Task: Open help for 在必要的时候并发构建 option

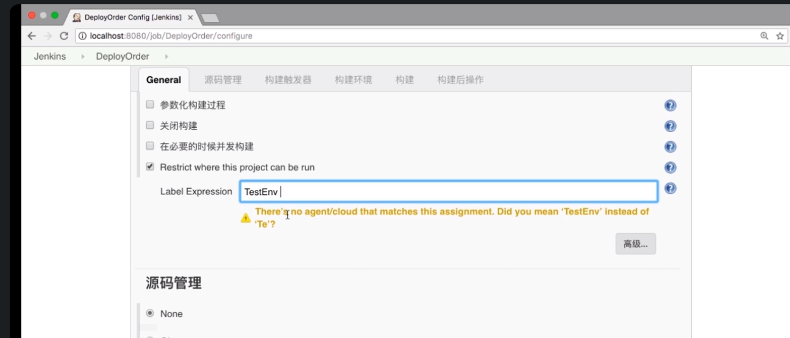Action: click(670, 147)
